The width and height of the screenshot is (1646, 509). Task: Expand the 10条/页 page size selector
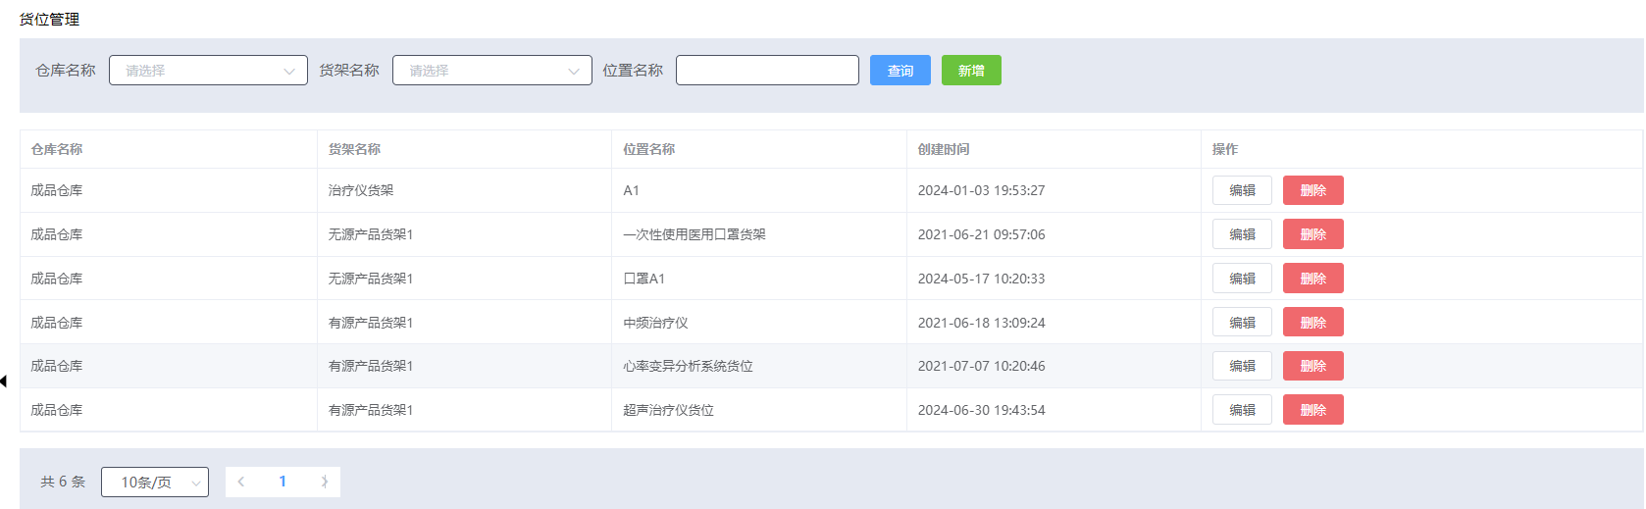155,483
